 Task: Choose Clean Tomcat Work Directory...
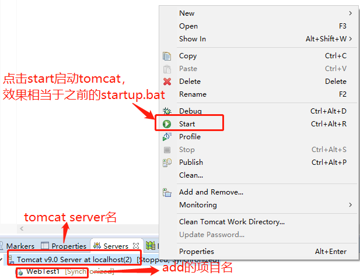tap(259, 222)
